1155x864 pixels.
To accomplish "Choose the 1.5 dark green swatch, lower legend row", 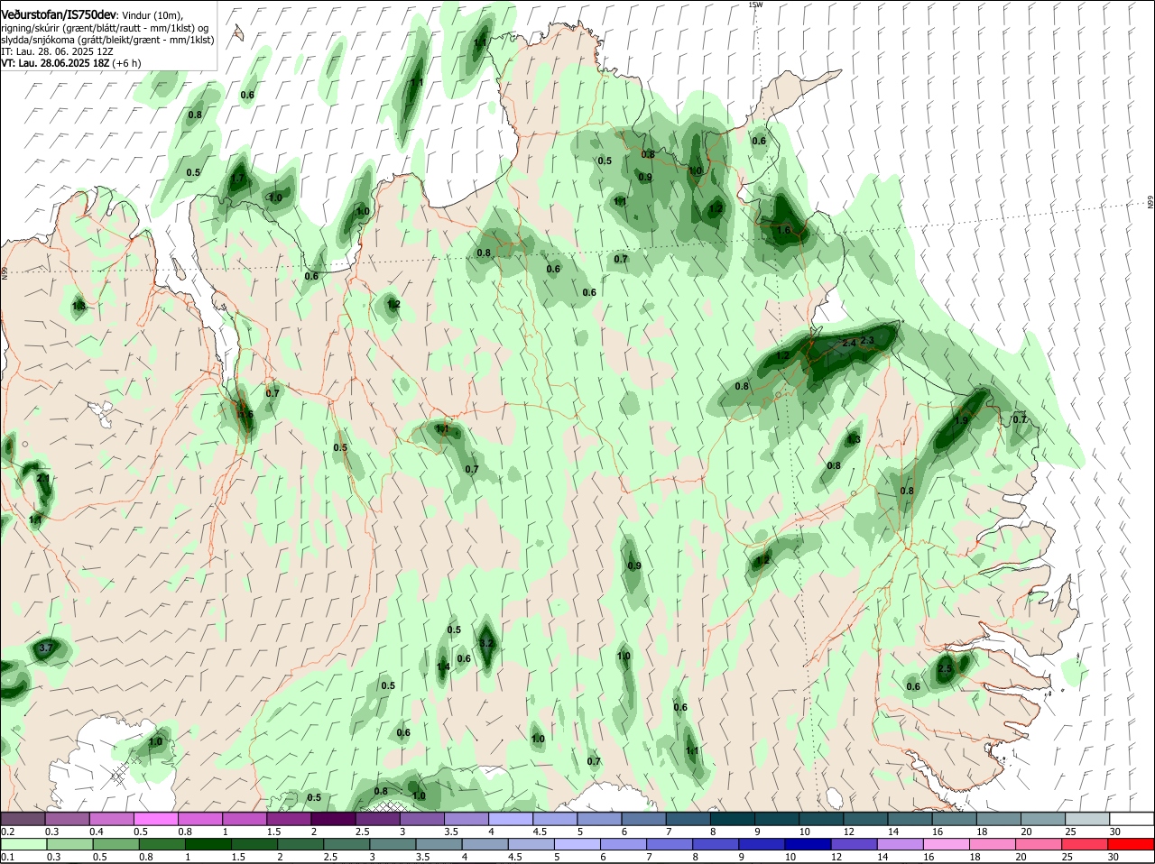I will (254, 843).
